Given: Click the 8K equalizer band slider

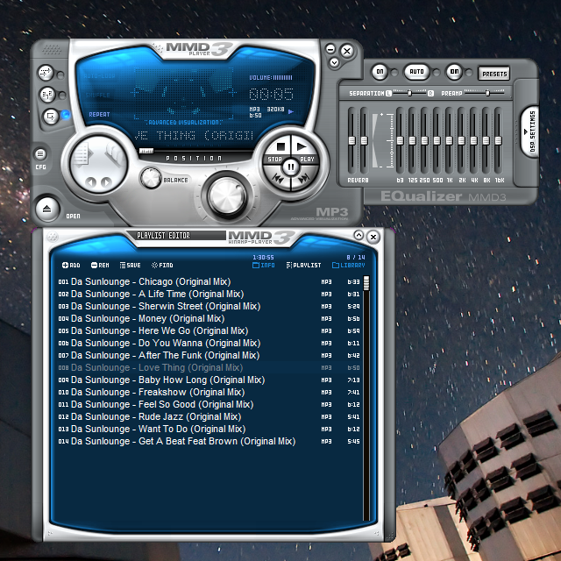Looking at the screenshot, I should [486, 140].
